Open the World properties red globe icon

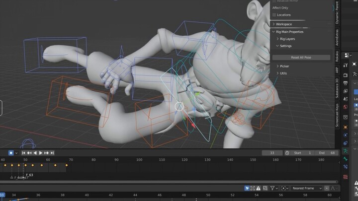[346, 107]
